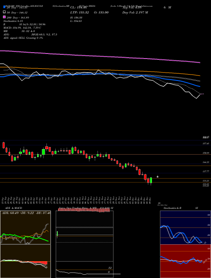The height and width of the screenshot is (278, 211).
Task: Click the 'LTP: 135.32' value
Action: coord(79,12)
